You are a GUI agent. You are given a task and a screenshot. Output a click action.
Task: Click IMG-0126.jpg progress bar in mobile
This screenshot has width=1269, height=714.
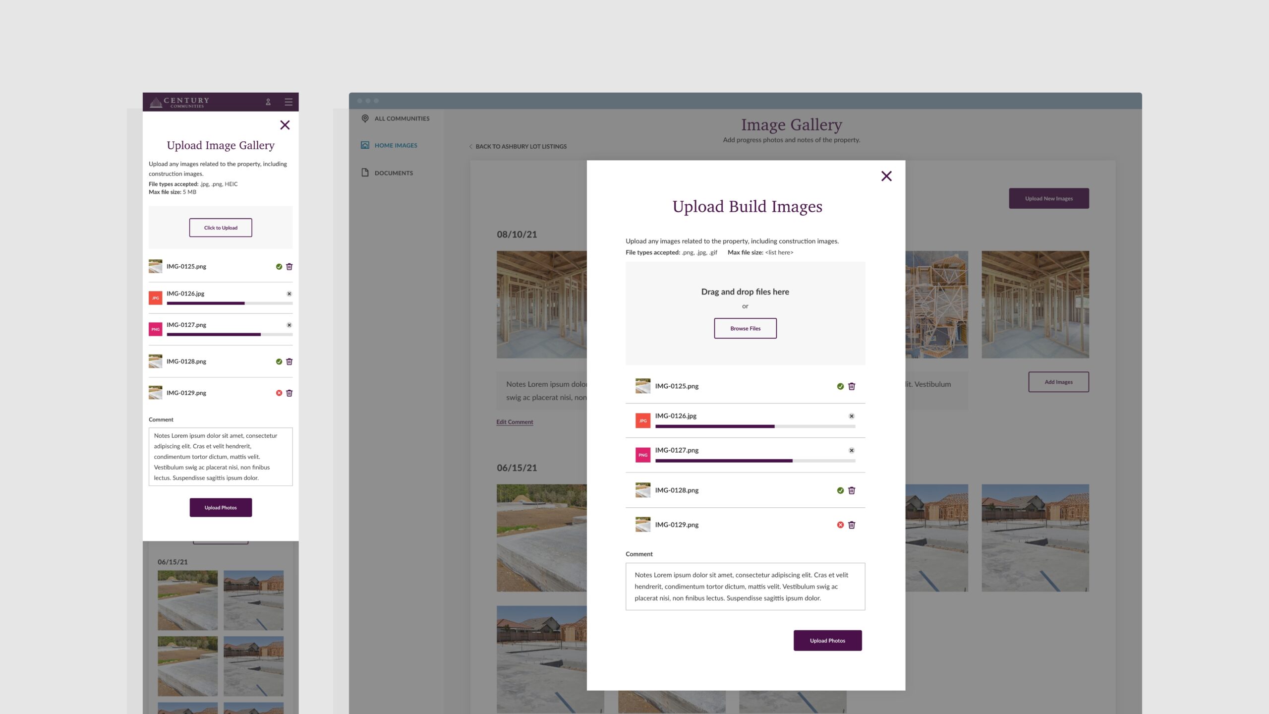(x=230, y=303)
